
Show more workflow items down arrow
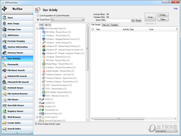[17, 133]
